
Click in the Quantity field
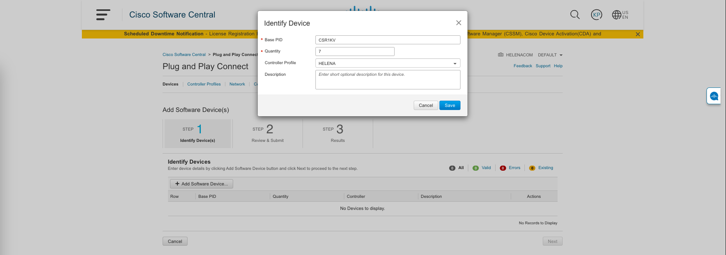click(354, 51)
